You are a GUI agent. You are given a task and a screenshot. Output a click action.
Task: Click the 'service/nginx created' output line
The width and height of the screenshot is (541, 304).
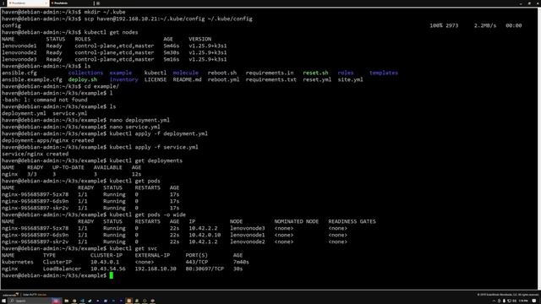point(35,154)
